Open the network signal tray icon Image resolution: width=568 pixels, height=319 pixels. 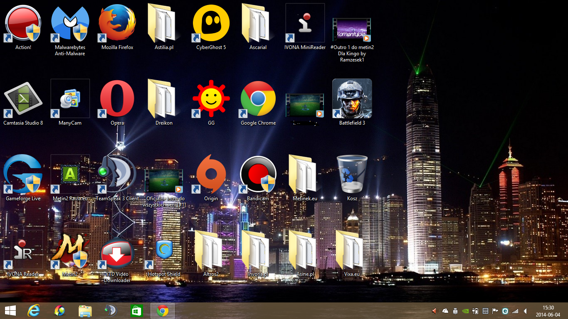pyautogui.click(x=515, y=311)
